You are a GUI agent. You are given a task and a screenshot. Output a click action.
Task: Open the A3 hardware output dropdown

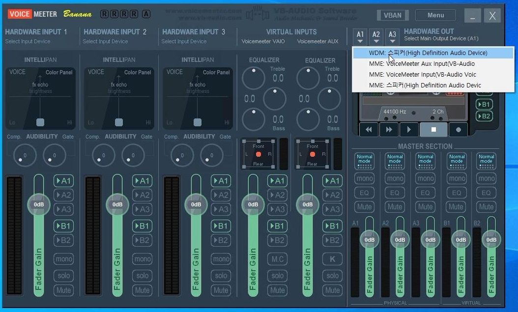pos(392,37)
